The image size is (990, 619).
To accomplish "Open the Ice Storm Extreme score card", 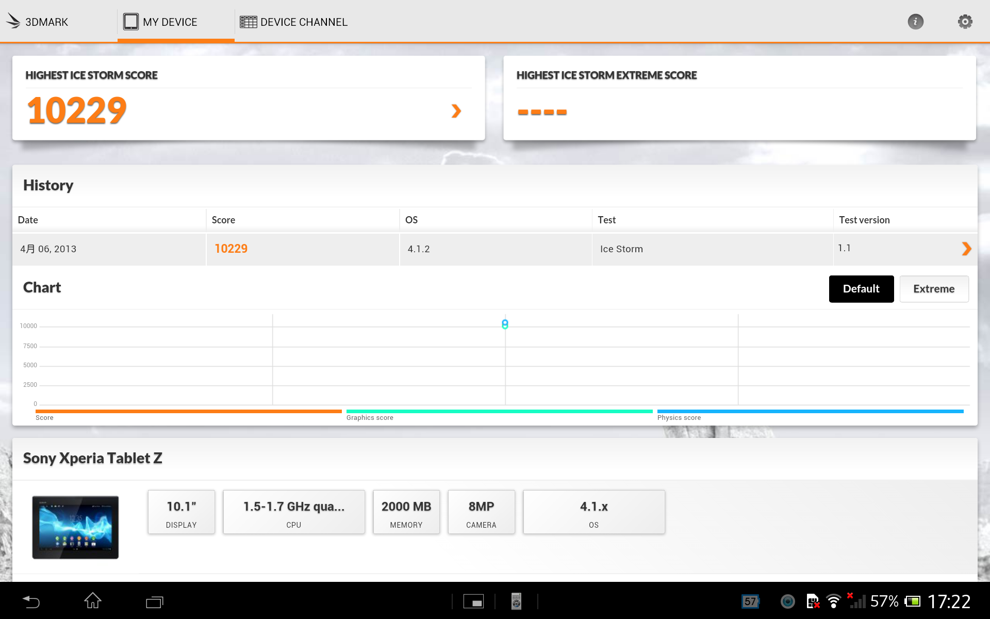I will pyautogui.click(x=739, y=98).
